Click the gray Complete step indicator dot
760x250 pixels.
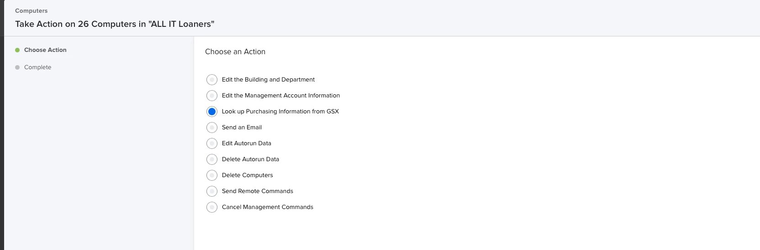tap(17, 67)
